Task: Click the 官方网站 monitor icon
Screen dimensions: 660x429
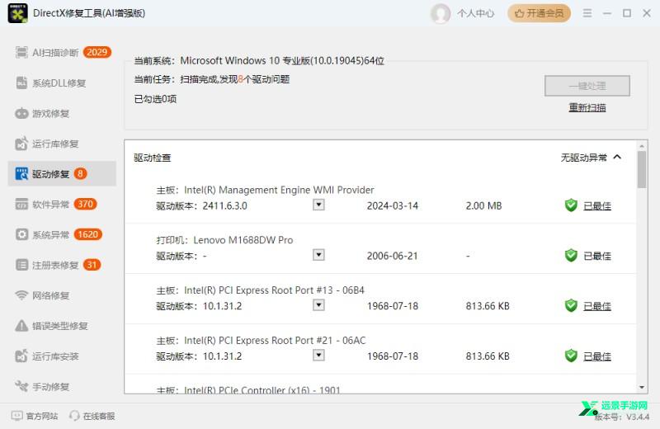Action: [16, 416]
